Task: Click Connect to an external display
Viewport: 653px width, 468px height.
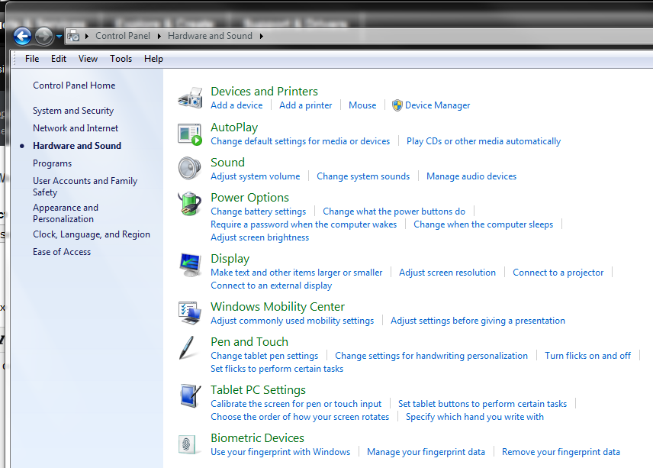Action: (272, 286)
